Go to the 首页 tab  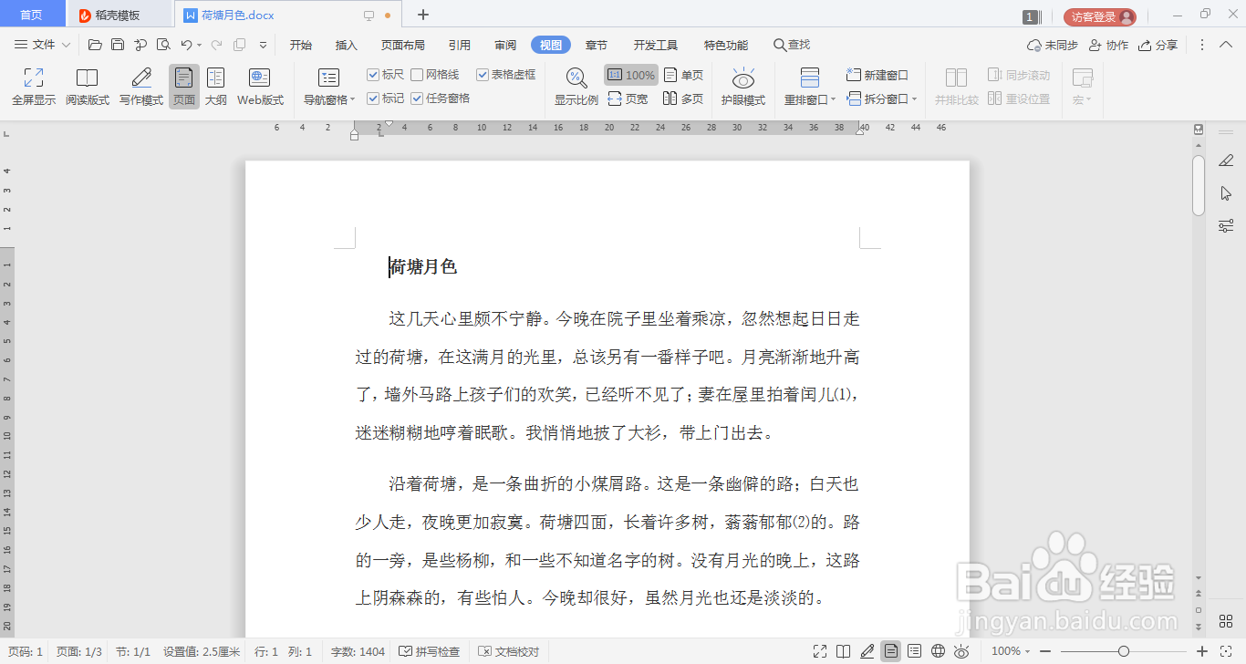click(32, 16)
